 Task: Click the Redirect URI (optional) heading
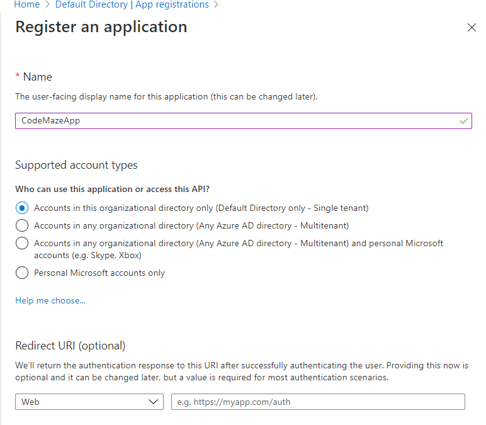point(71,346)
